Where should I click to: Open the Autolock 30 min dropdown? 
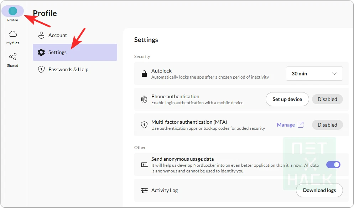pos(314,74)
